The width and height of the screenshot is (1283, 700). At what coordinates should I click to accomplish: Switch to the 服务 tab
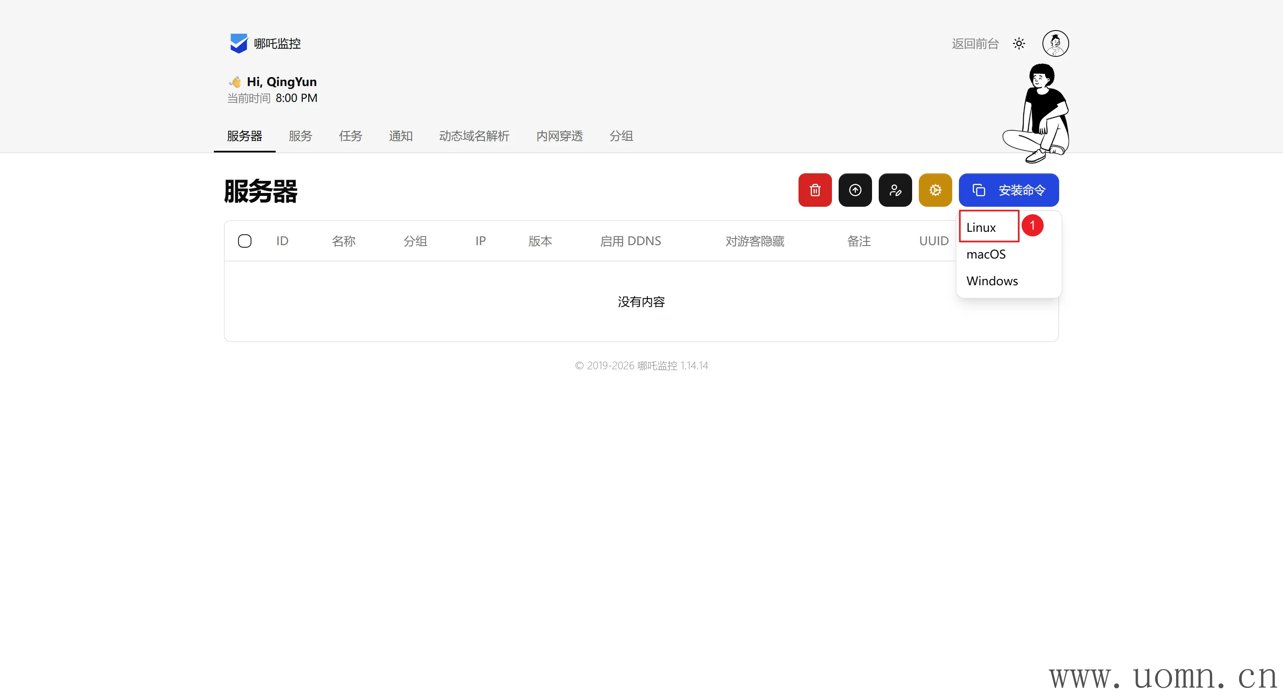(300, 136)
